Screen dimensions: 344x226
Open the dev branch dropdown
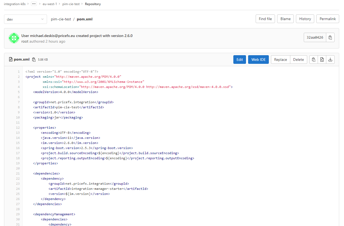pyautogui.click(x=26, y=19)
